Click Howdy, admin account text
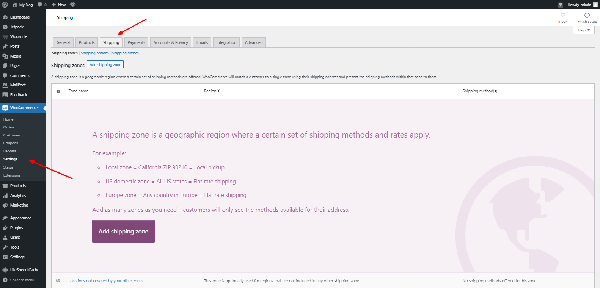Screen dimensions: 600x288 (x=579, y=5)
